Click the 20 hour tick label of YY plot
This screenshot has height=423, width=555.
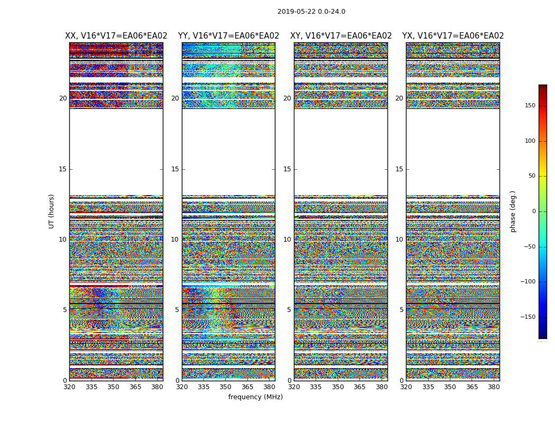point(175,98)
